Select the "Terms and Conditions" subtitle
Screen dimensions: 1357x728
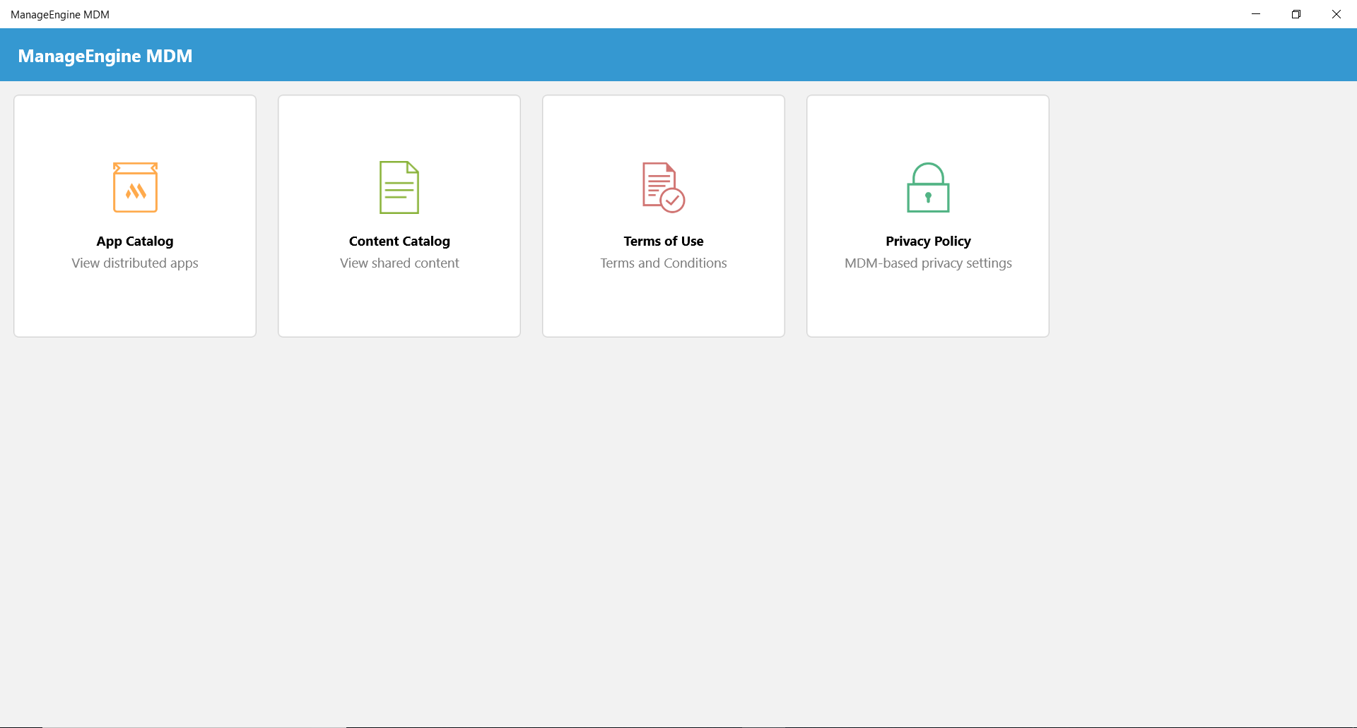pos(664,263)
